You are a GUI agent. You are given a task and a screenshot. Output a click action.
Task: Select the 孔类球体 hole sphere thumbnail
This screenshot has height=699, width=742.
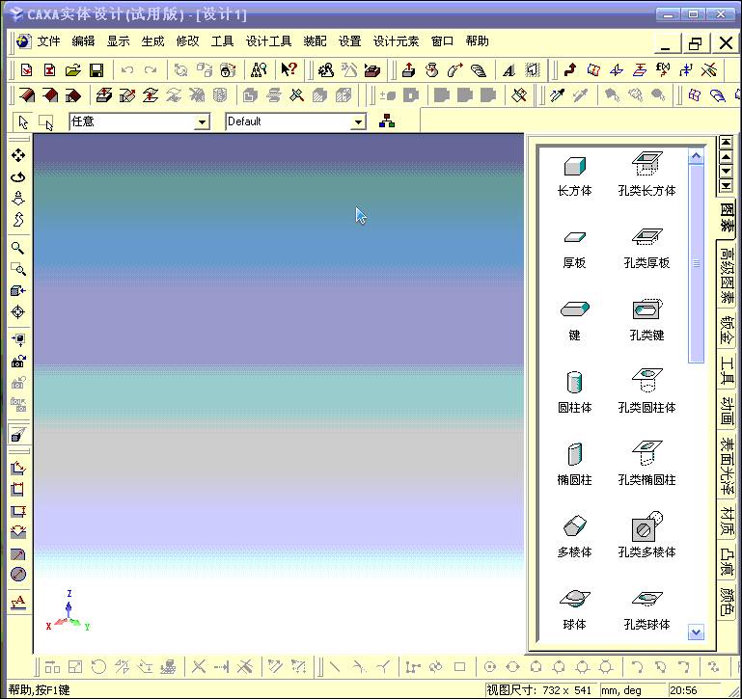[x=646, y=599]
